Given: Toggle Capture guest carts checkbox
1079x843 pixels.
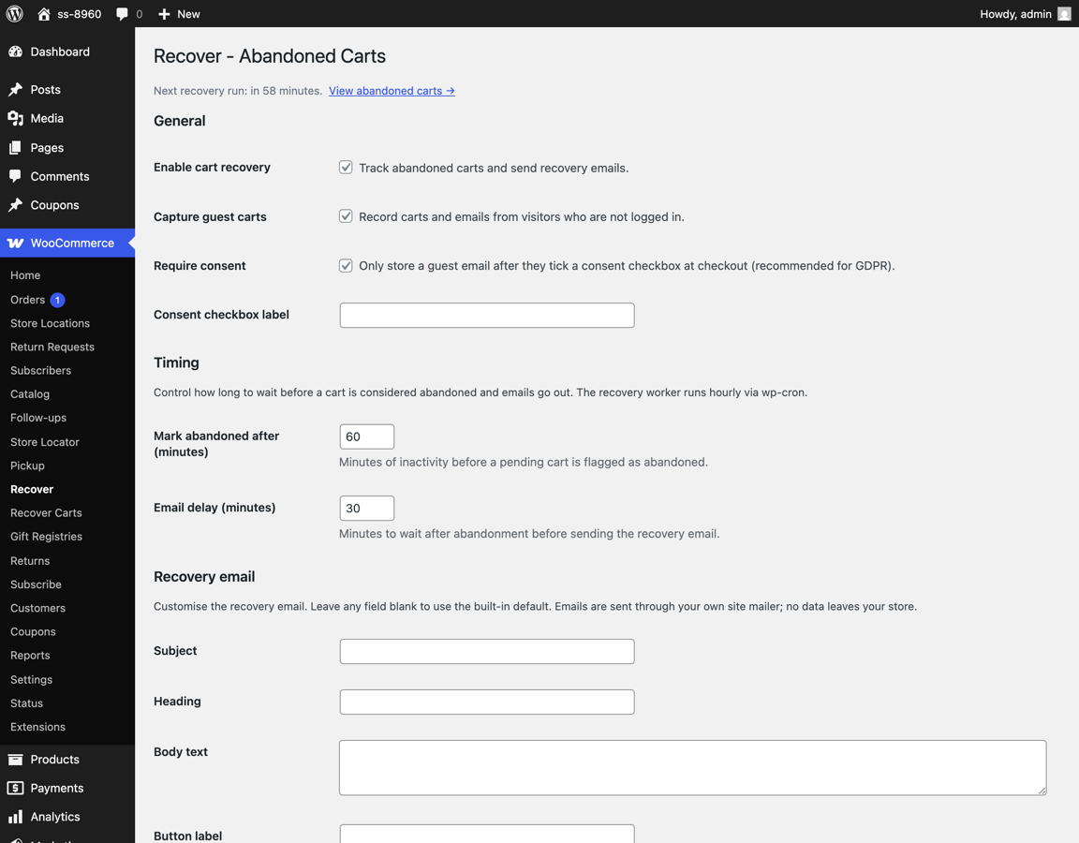Looking at the screenshot, I should 346,216.
